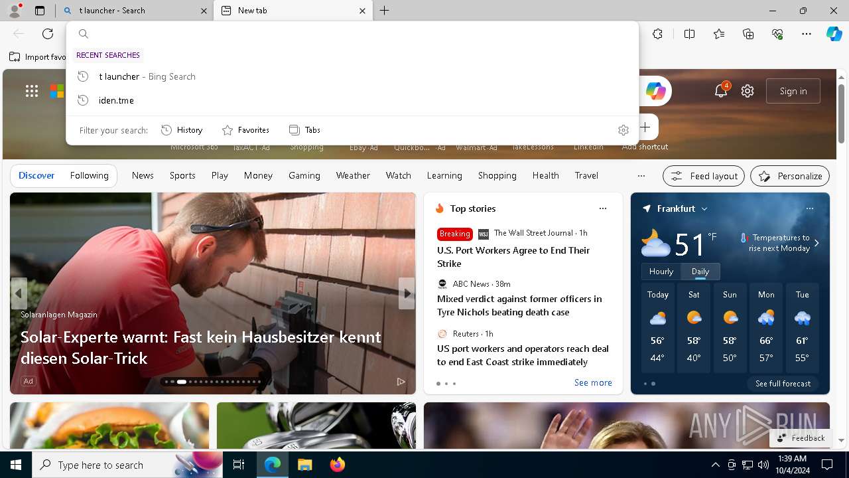Click the browser refresh icon

(x=48, y=34)
